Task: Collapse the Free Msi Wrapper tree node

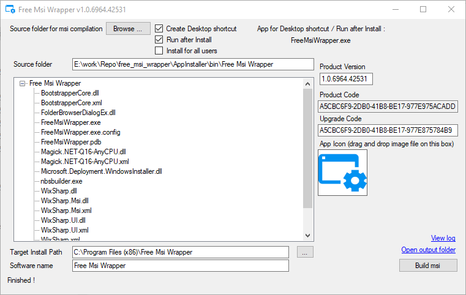Action: (23, 83)
